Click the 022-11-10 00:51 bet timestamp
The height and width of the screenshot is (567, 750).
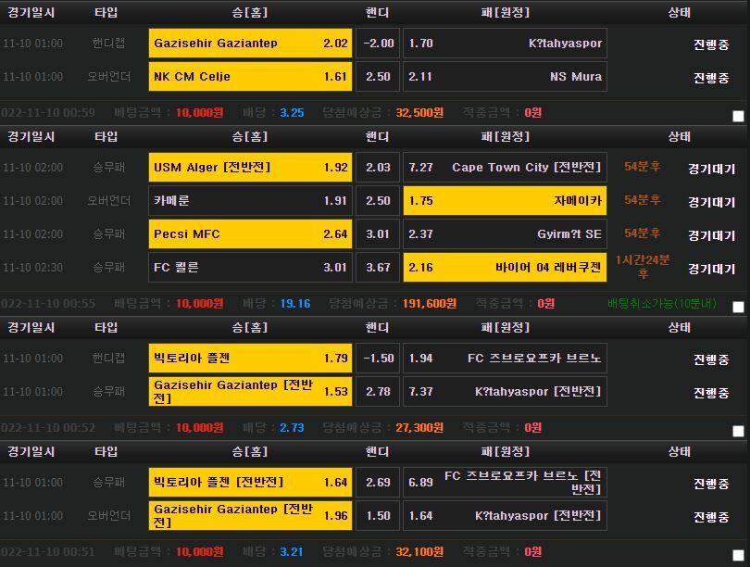pyautogui.click(x=48, y=552)
